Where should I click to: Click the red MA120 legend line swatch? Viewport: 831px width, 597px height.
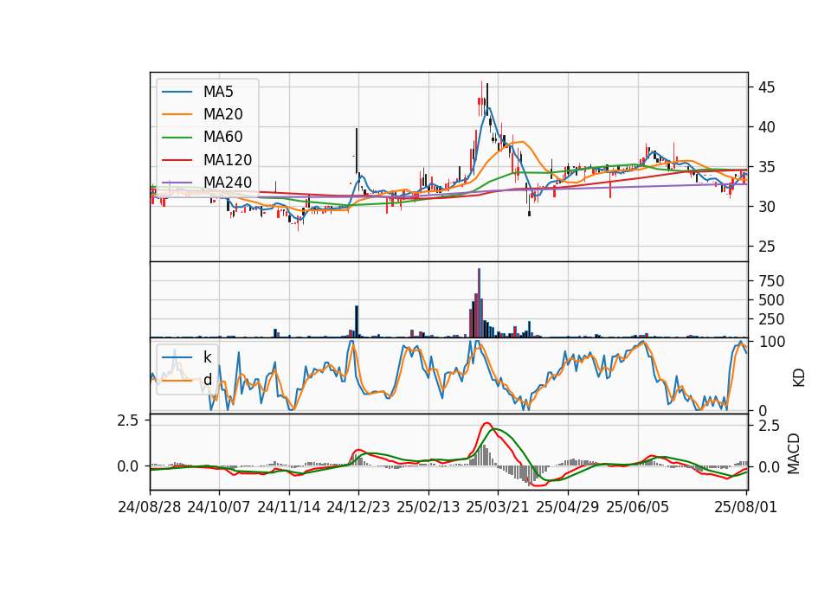coord(177,160)
